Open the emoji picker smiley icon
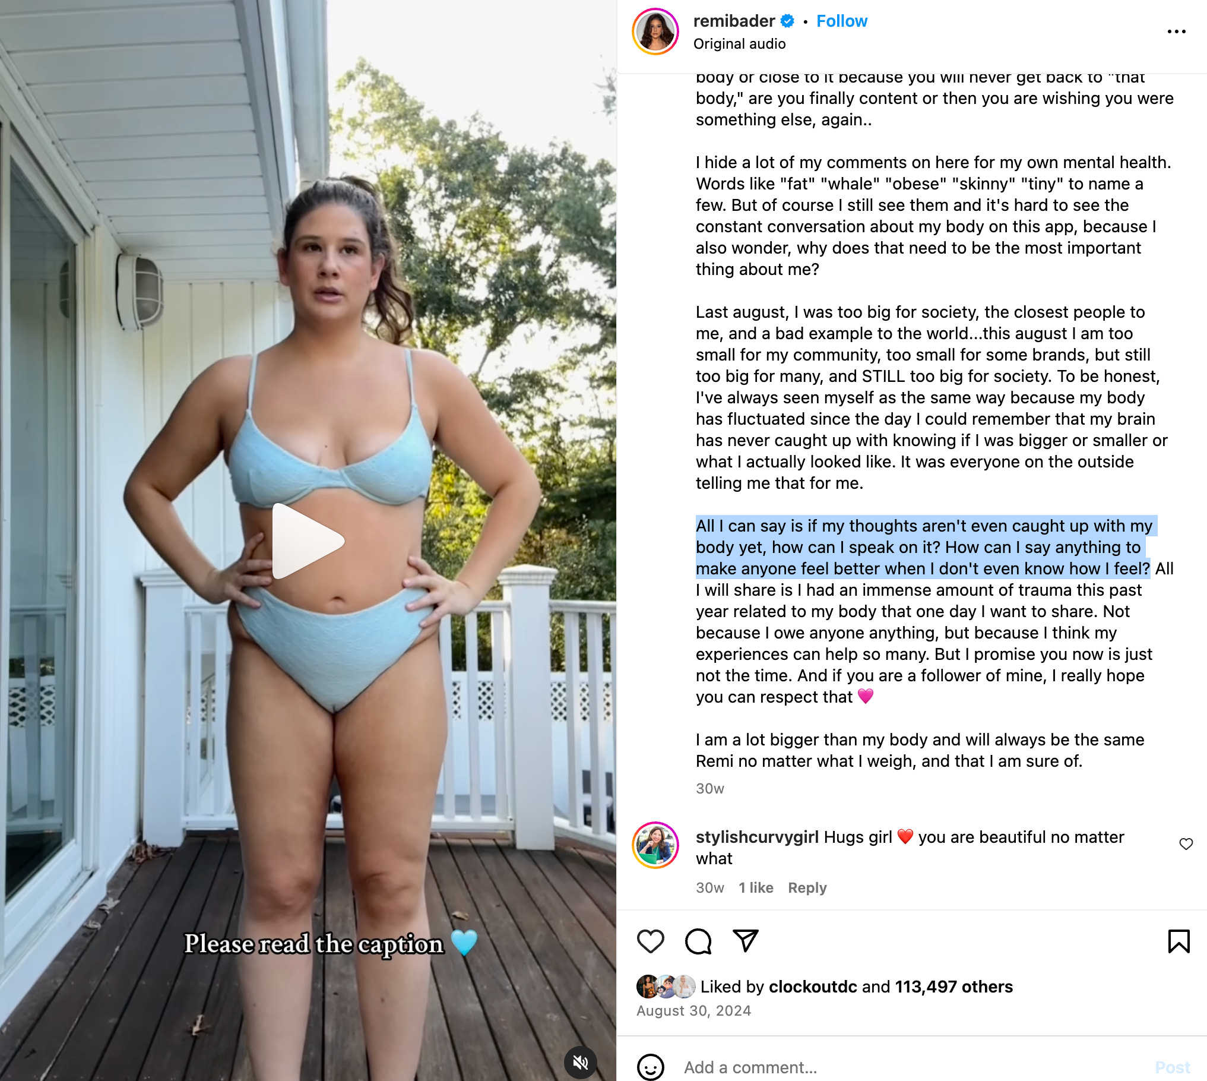 coord(651,1067)
